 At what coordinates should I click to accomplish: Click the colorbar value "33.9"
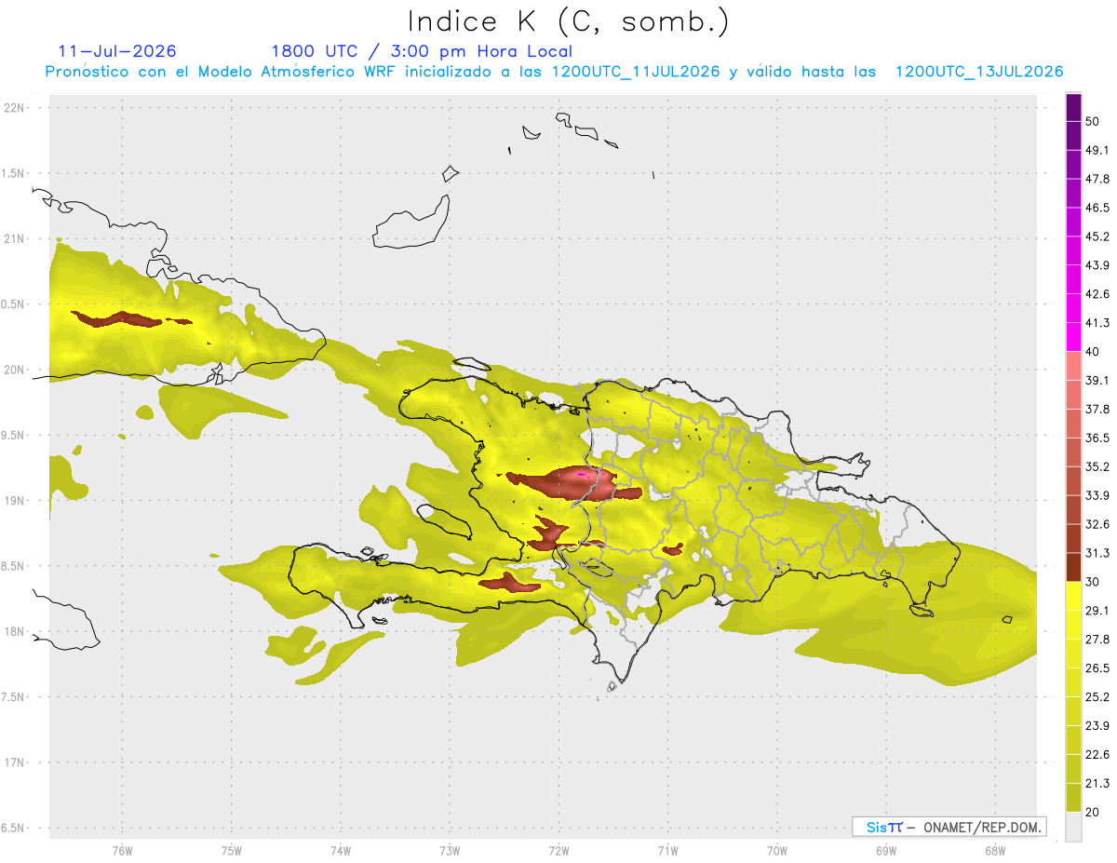click(1097, 495)
